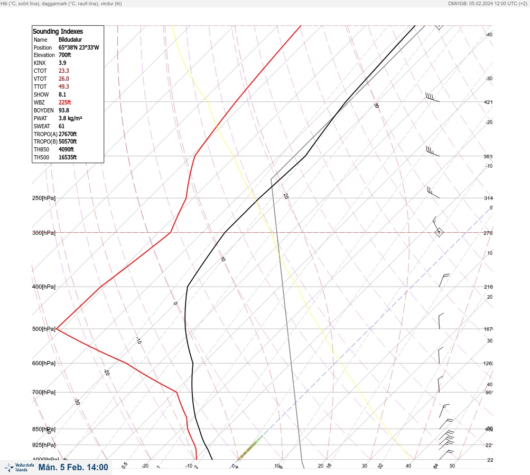Screen dimensions: 530x475
Task: Click the SHOW value '8.1'
Action: pos(62,94)
